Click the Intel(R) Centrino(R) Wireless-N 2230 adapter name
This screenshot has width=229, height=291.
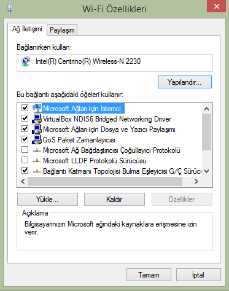[88, 61]
